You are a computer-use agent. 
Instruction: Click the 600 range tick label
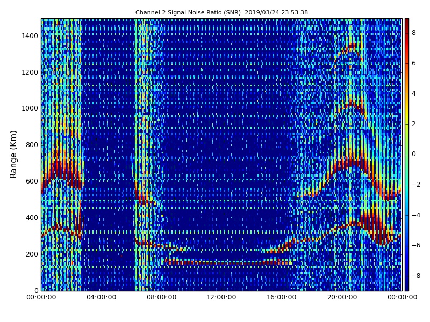32,181
